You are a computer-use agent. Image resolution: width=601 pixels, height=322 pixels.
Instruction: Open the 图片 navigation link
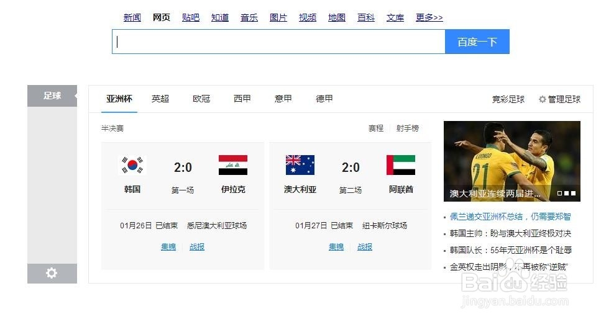tap(278, 17)
